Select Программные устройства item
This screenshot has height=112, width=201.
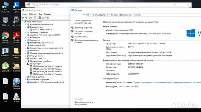pyautogui.click(x=41, y=61)
